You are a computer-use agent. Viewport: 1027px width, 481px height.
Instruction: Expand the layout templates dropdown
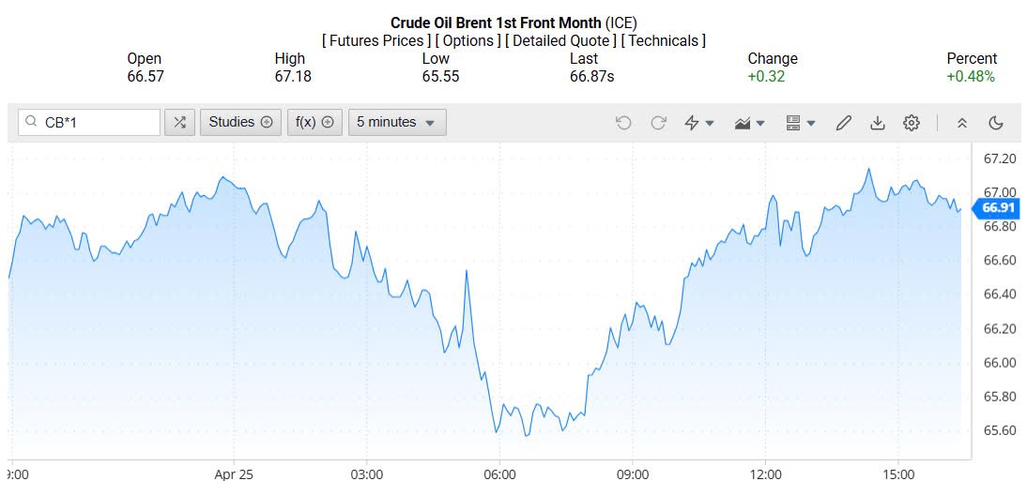coord(800,122)
